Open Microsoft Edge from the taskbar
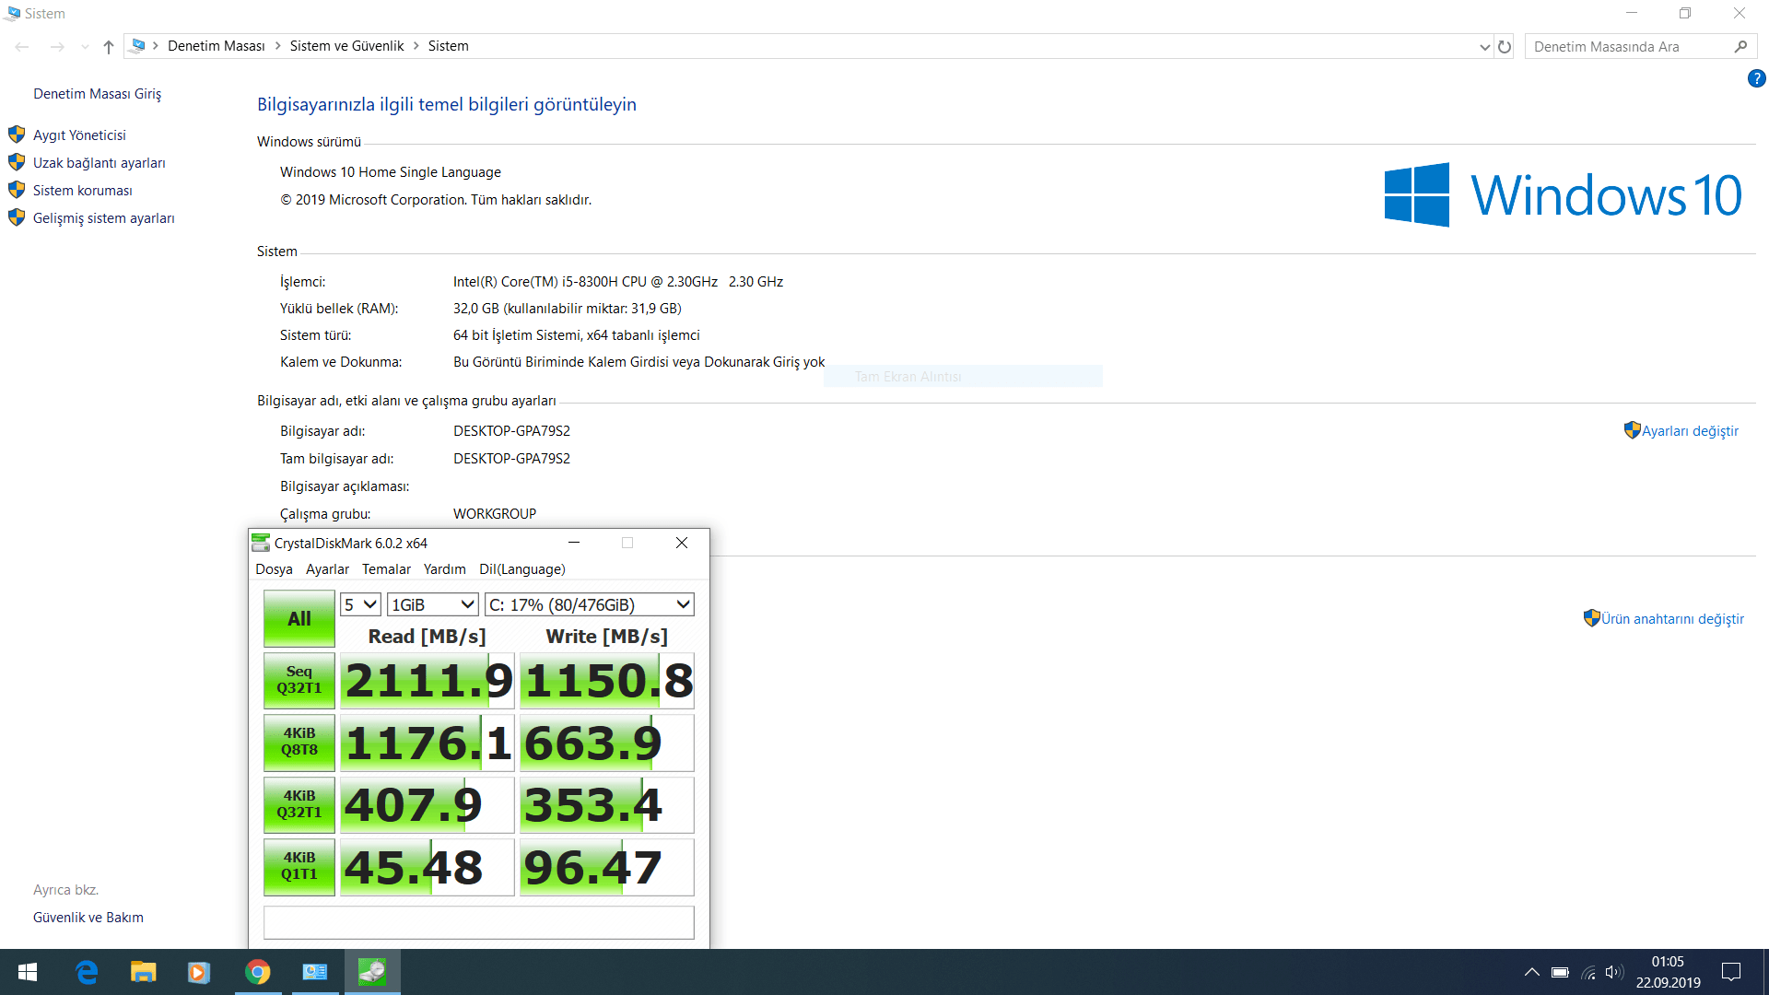The width and height of the screenshot is (1769, 995). [x=87, y=972]
